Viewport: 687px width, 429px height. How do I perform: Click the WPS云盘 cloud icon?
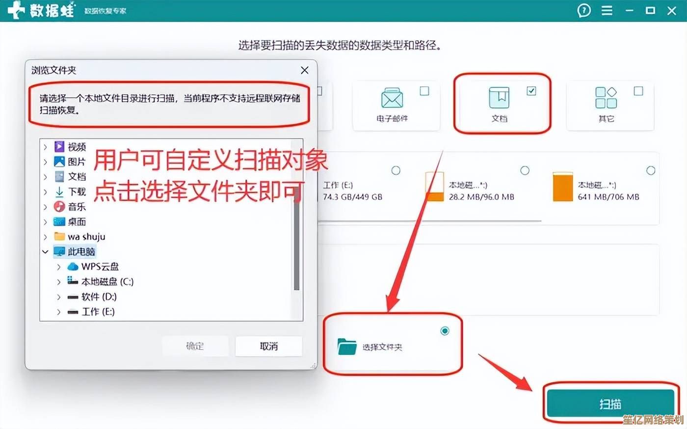73,267
